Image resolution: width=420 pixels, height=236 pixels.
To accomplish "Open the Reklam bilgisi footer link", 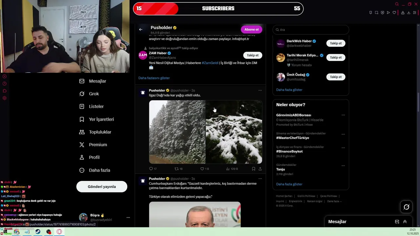I will click(x=315, y=201).
